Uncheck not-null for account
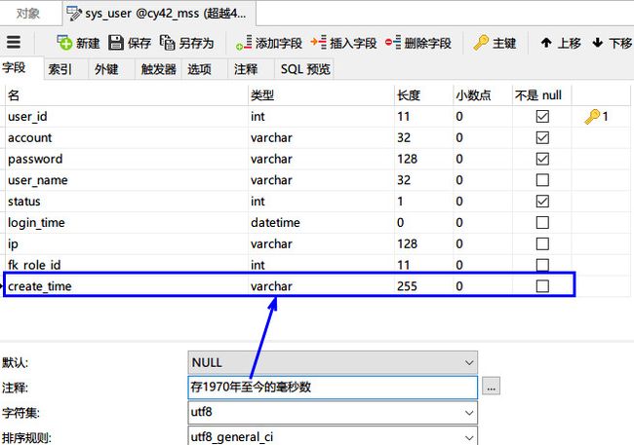Viewport: 634px width, 445px height. pos(542,137)
